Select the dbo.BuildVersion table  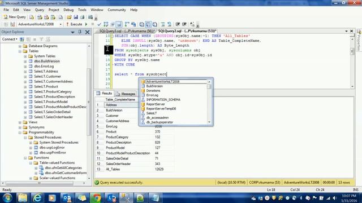(x=47, y=61)
